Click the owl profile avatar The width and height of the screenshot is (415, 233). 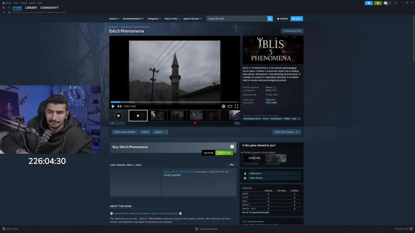385,3
